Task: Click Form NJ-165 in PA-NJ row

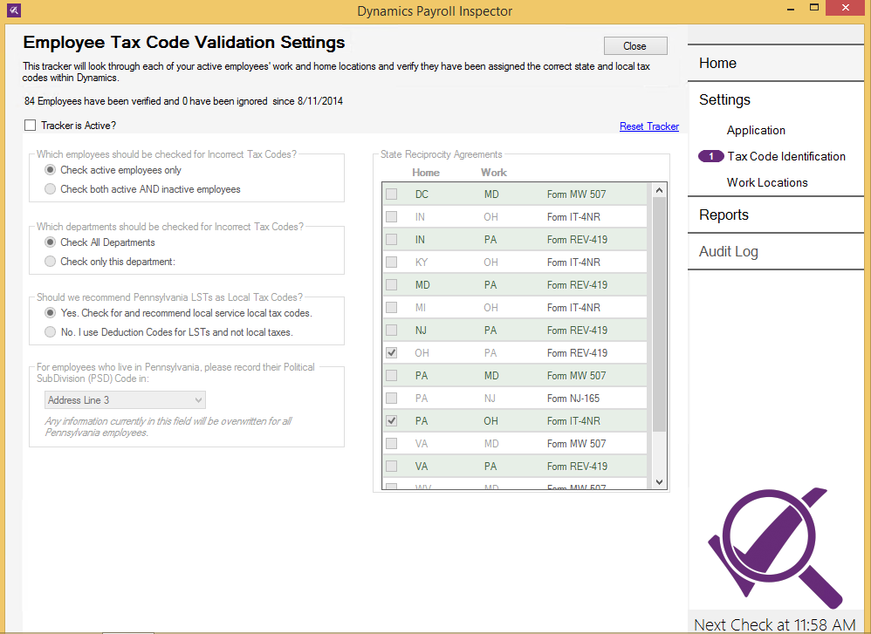Action: pos(573,399)
